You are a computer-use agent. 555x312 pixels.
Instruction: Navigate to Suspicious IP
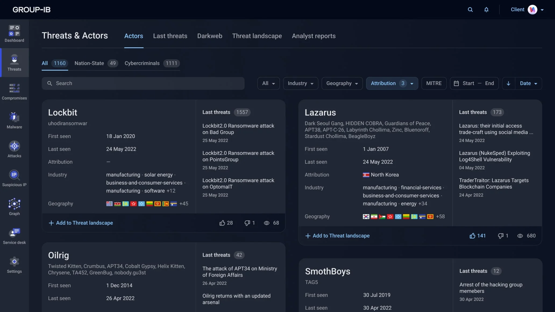coord(14,178)
